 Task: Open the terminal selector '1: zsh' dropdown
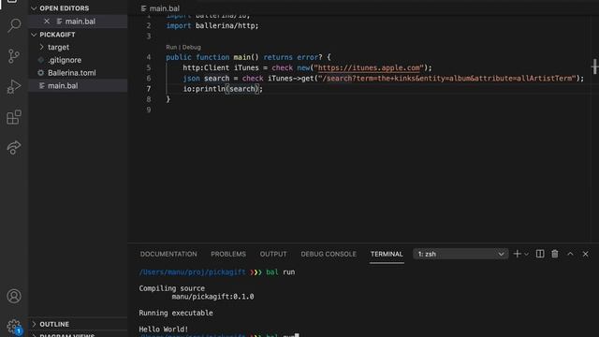460,254
